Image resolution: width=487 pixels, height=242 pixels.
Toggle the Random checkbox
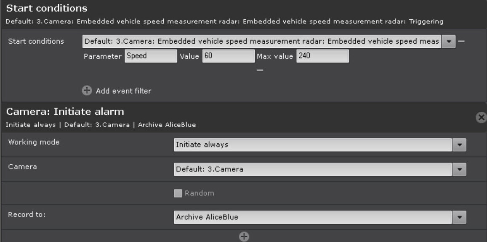(178, 193)
